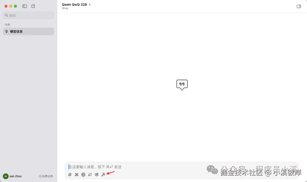Open the hammer tools icon
The height and width of the screenshot is (182, 307).
click(103, 175)
